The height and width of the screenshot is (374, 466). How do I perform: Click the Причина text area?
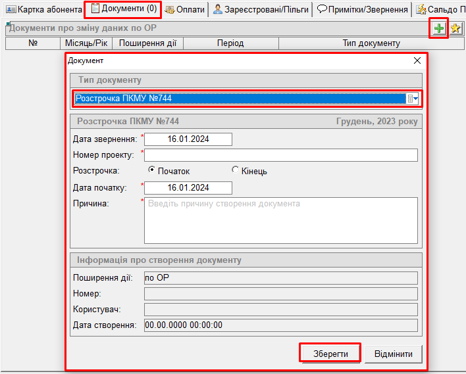point(281,220)
